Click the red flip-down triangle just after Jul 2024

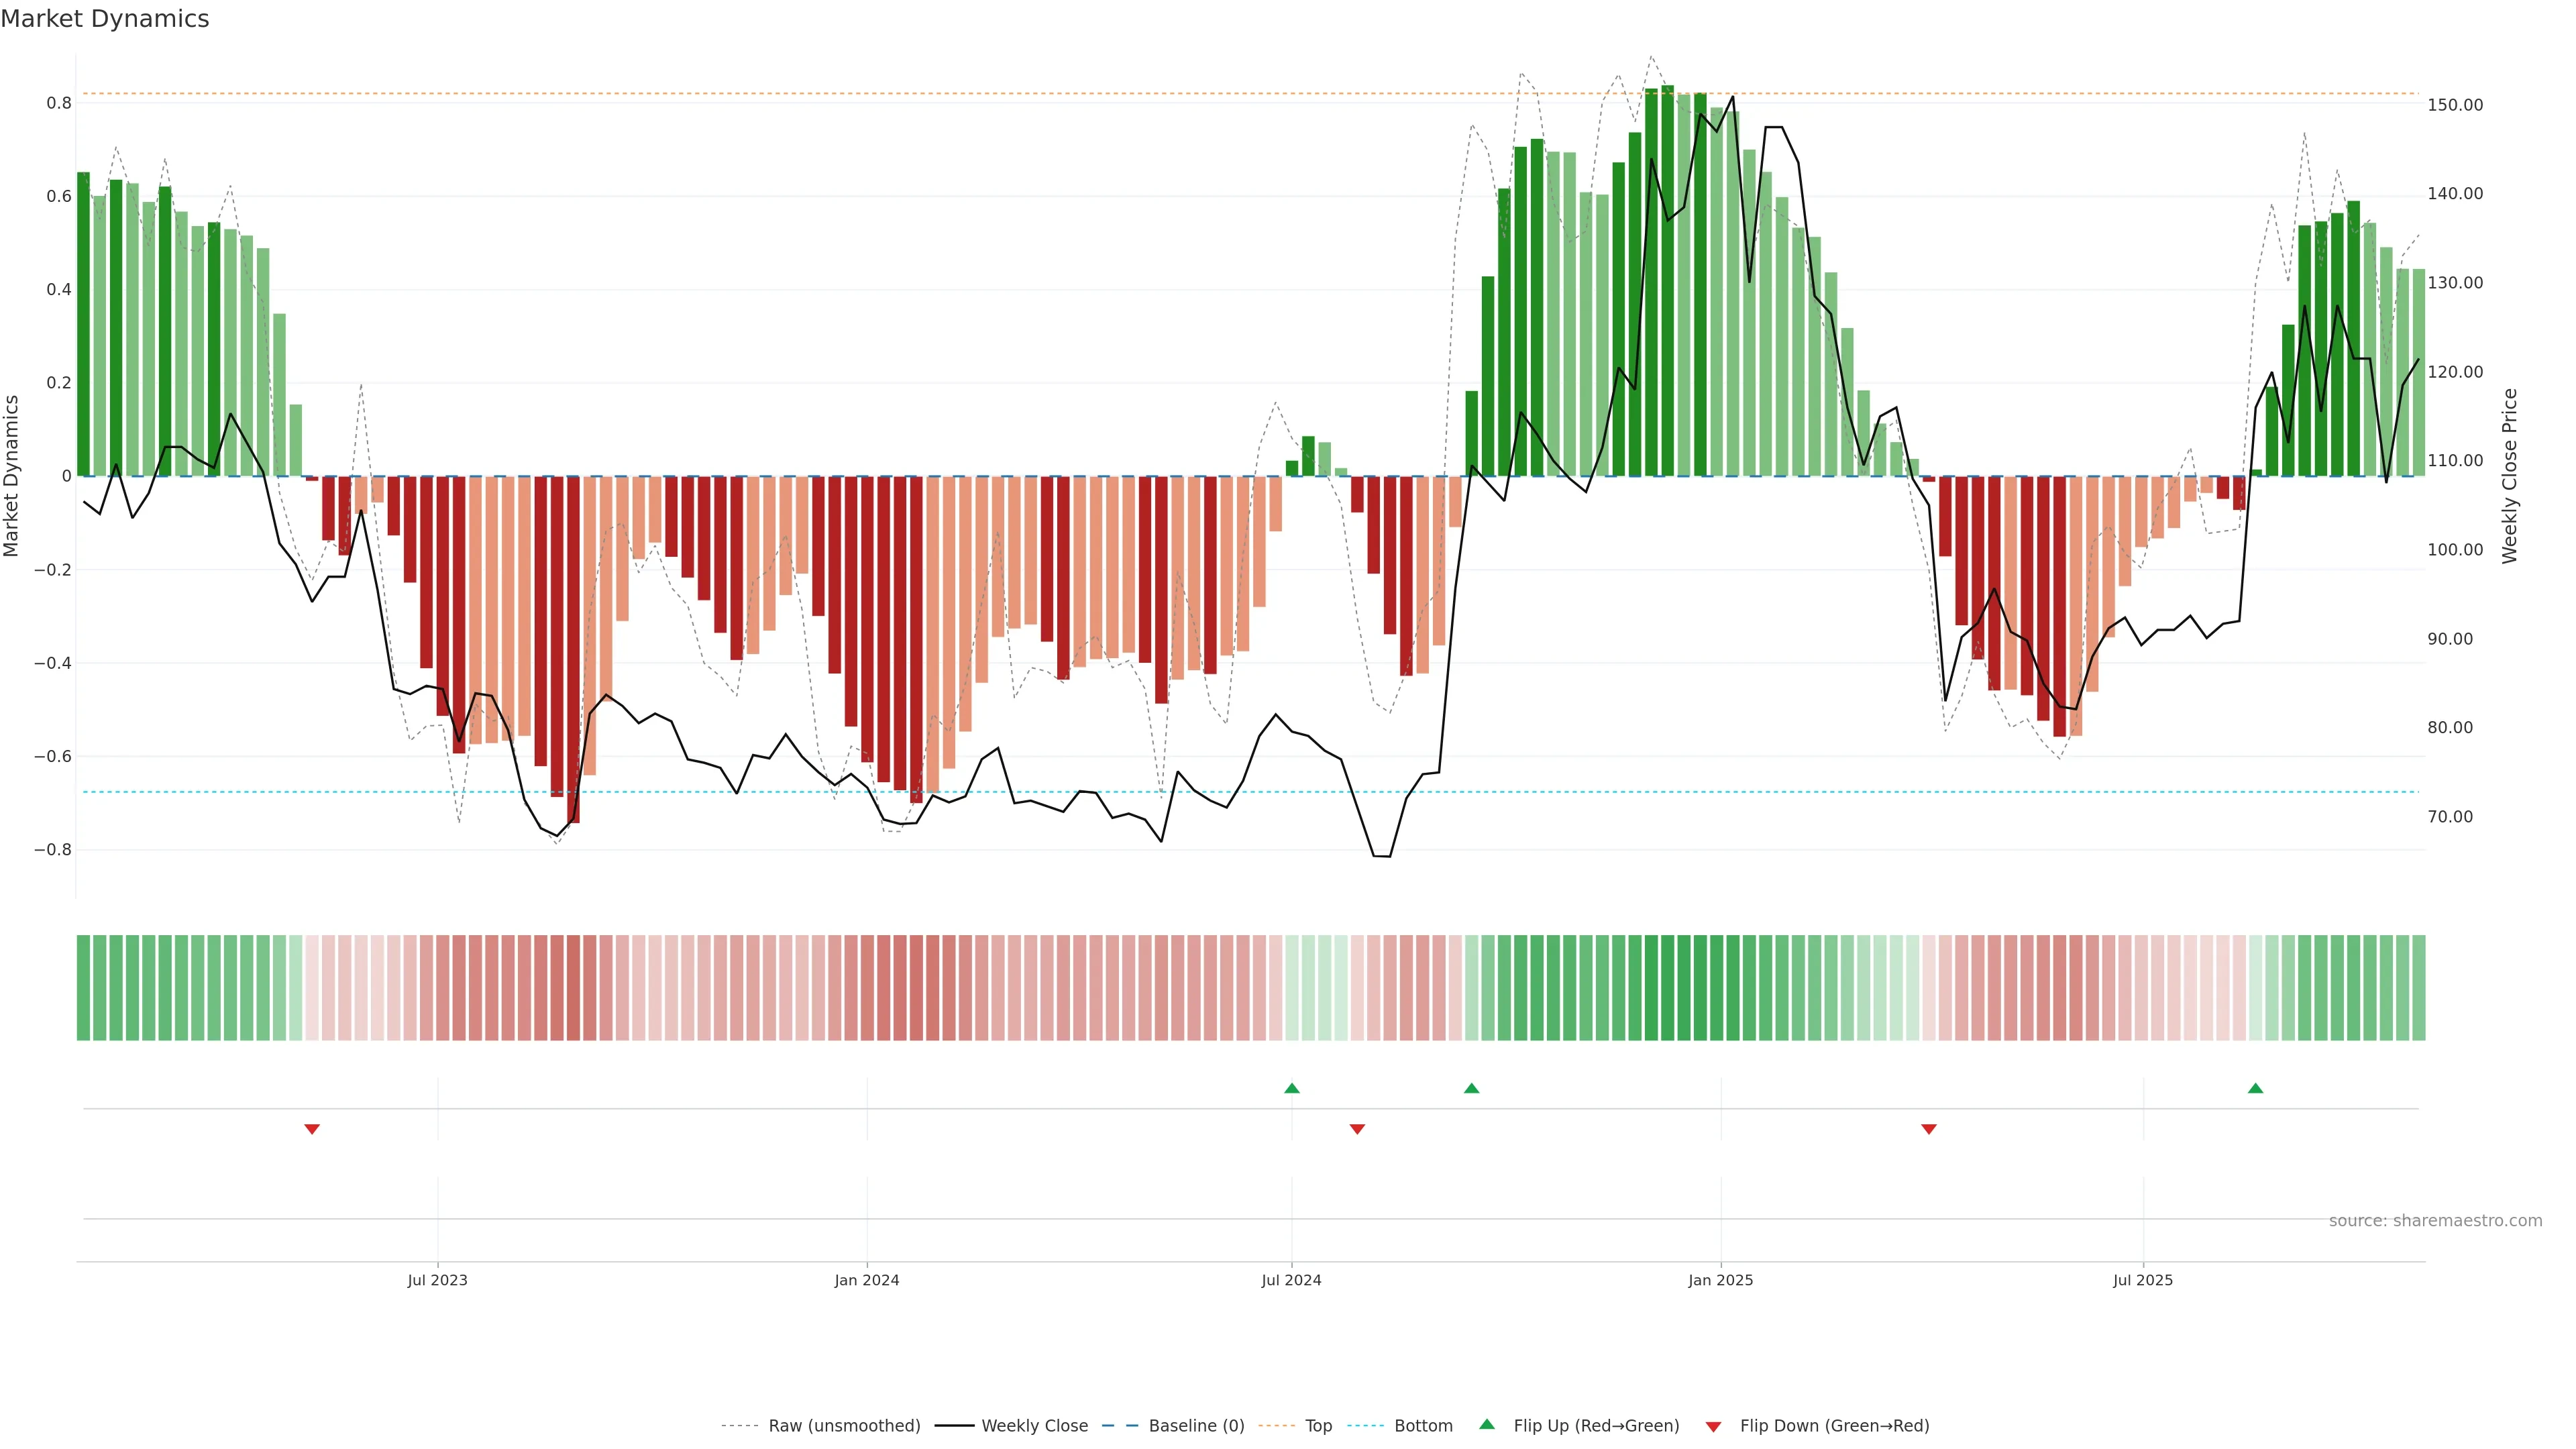click(x=1357, y=1129)
